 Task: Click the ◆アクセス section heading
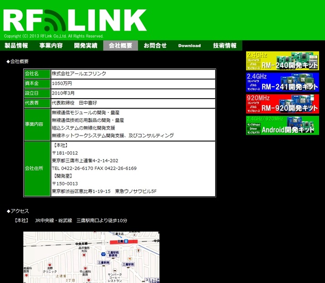18,211
